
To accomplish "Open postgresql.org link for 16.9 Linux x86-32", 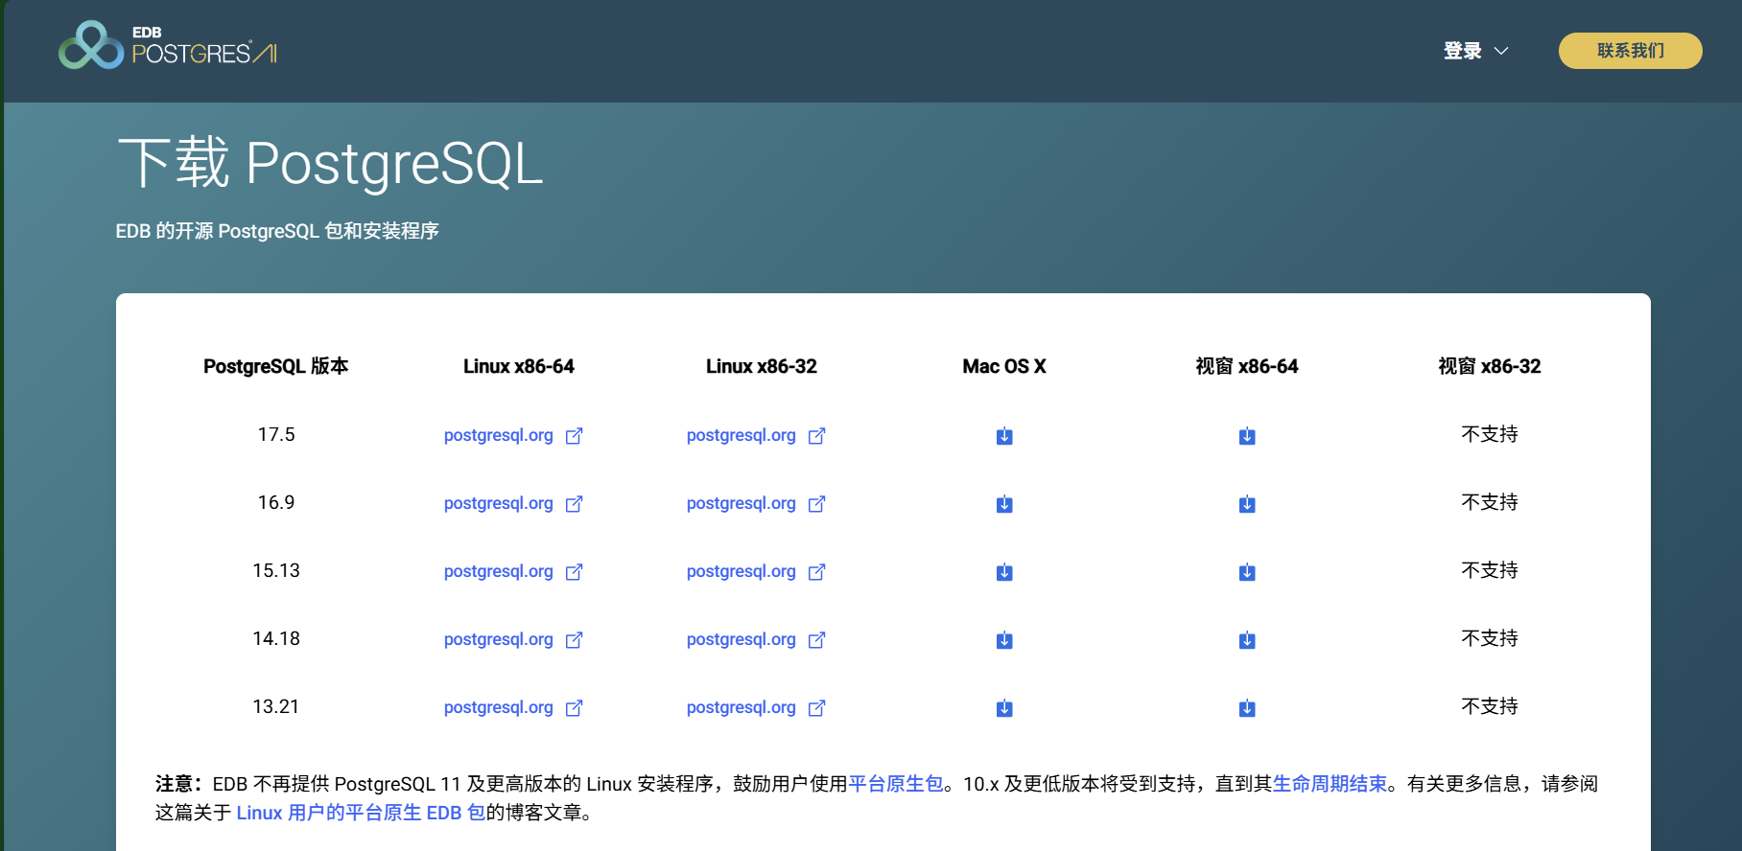I will point(756,503).
